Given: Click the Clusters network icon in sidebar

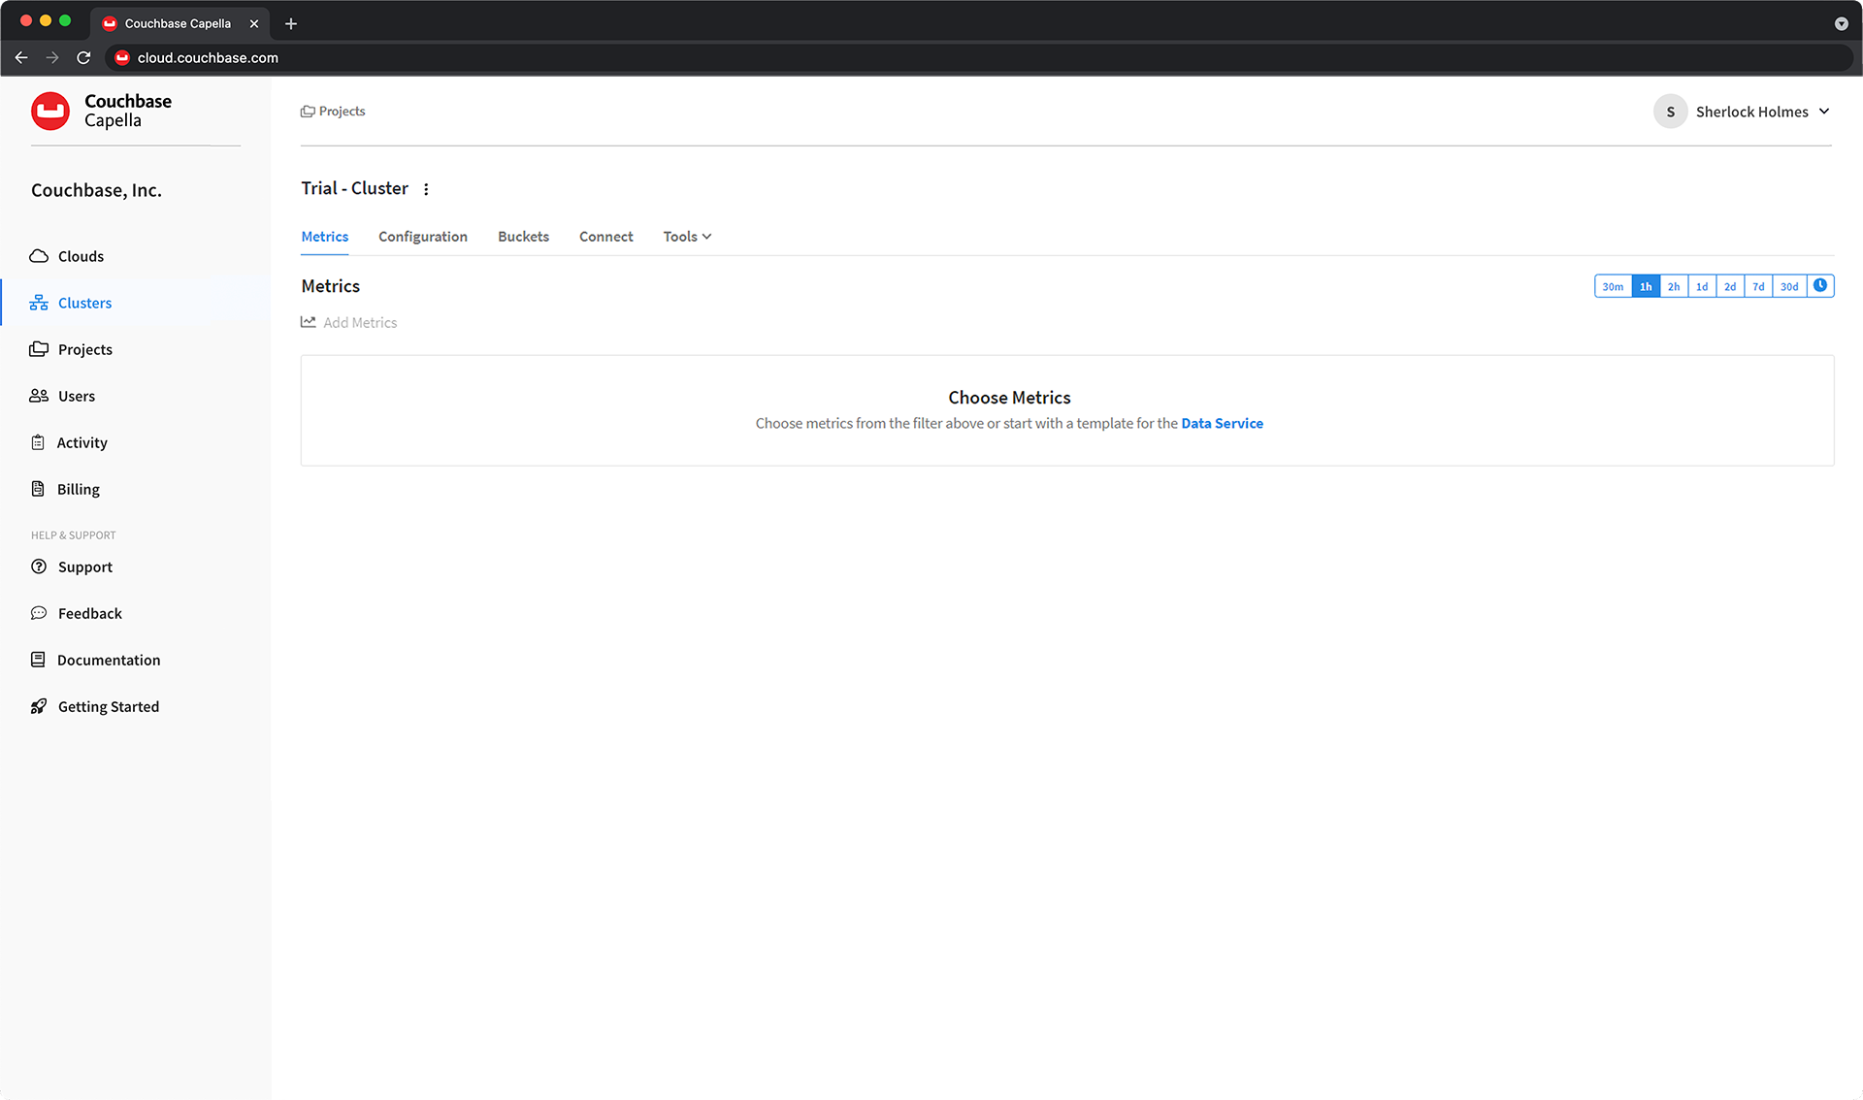Looking at the screenshot, I should pos(39,303).
